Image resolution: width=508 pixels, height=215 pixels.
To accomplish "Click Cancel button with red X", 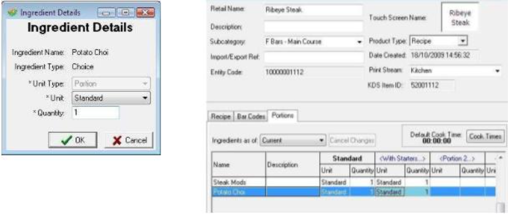I will point(128,140).
